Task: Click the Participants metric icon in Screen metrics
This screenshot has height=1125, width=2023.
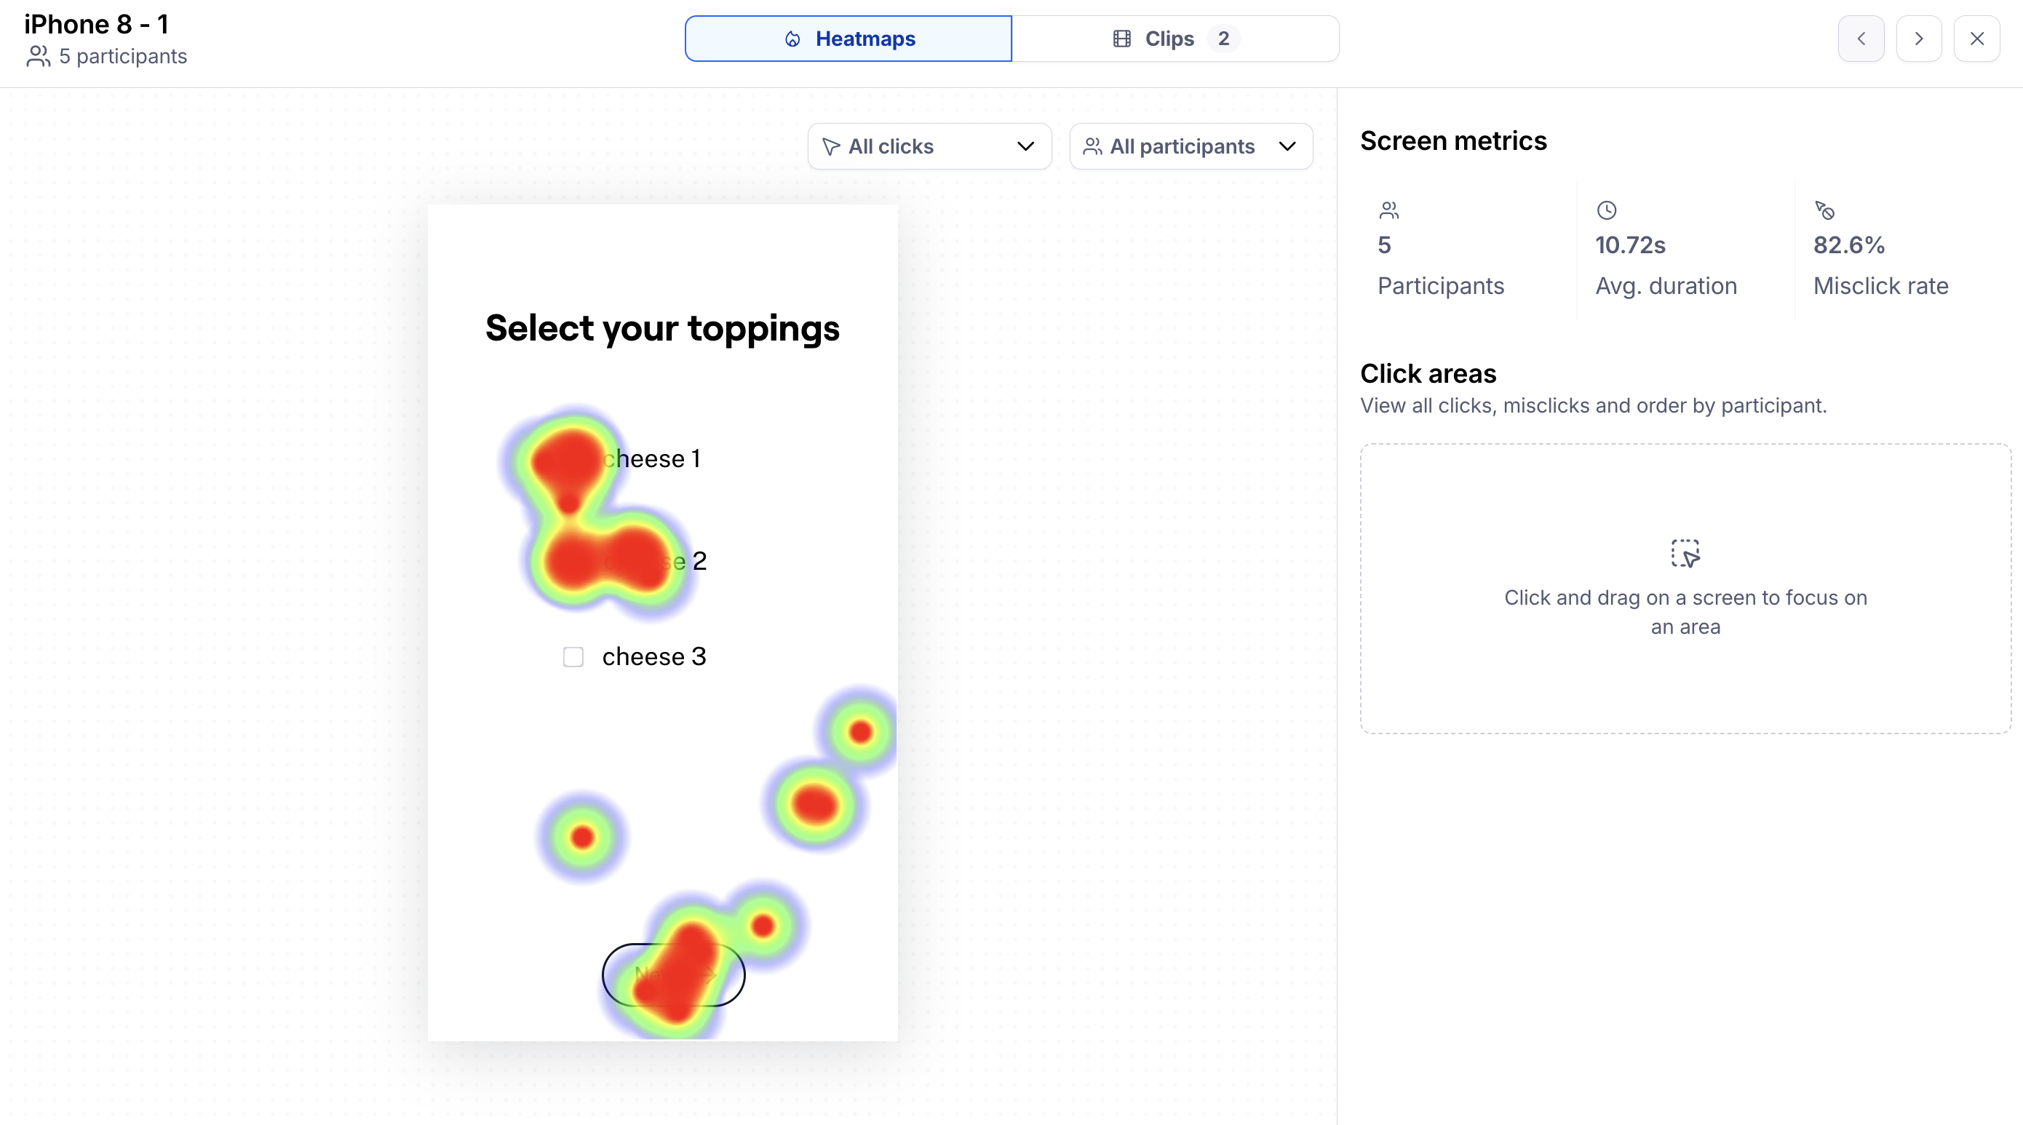Action: (1388, 210)
